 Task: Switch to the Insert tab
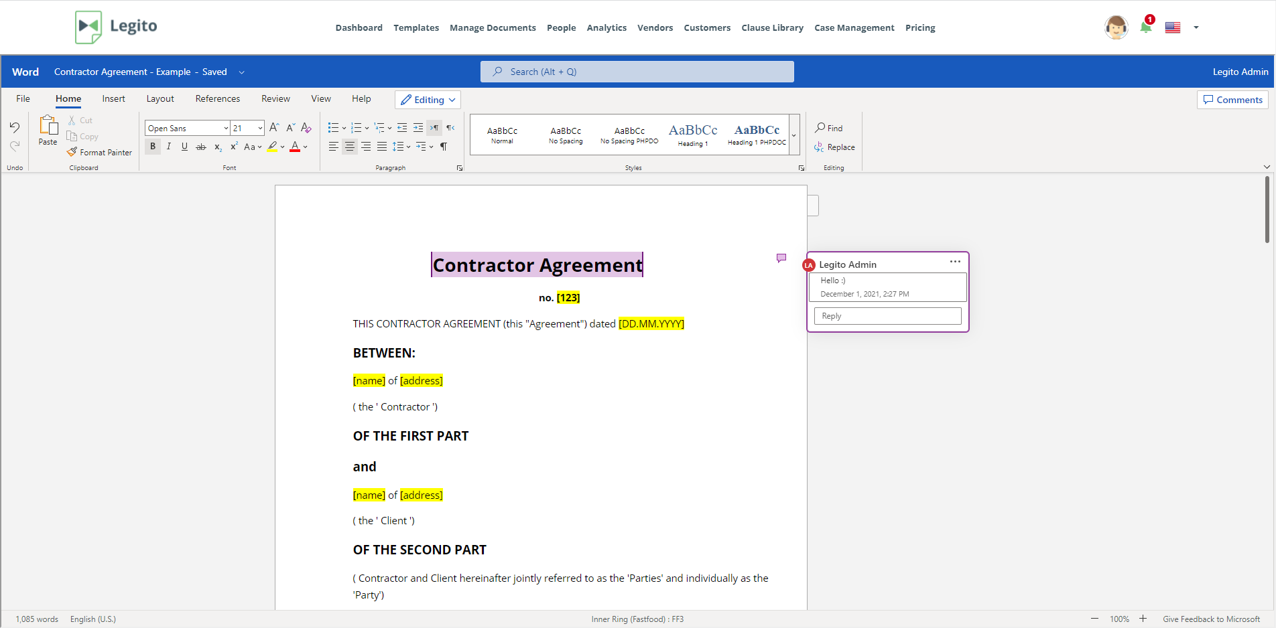click(114, 98)
